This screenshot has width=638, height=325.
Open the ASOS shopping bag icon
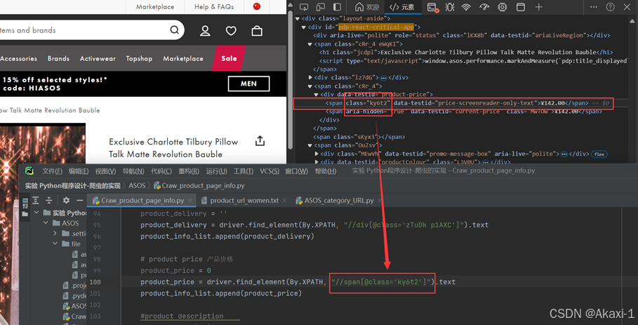click(x=257, y=30)
